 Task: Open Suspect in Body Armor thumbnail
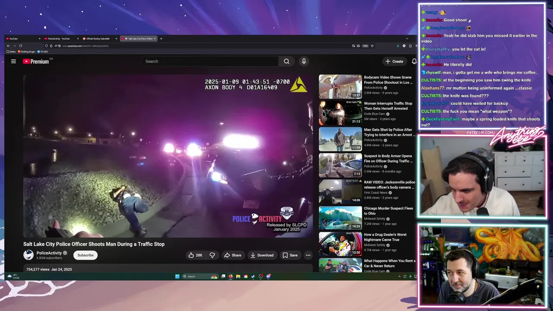pyautogui.click(x=340, y=165)
